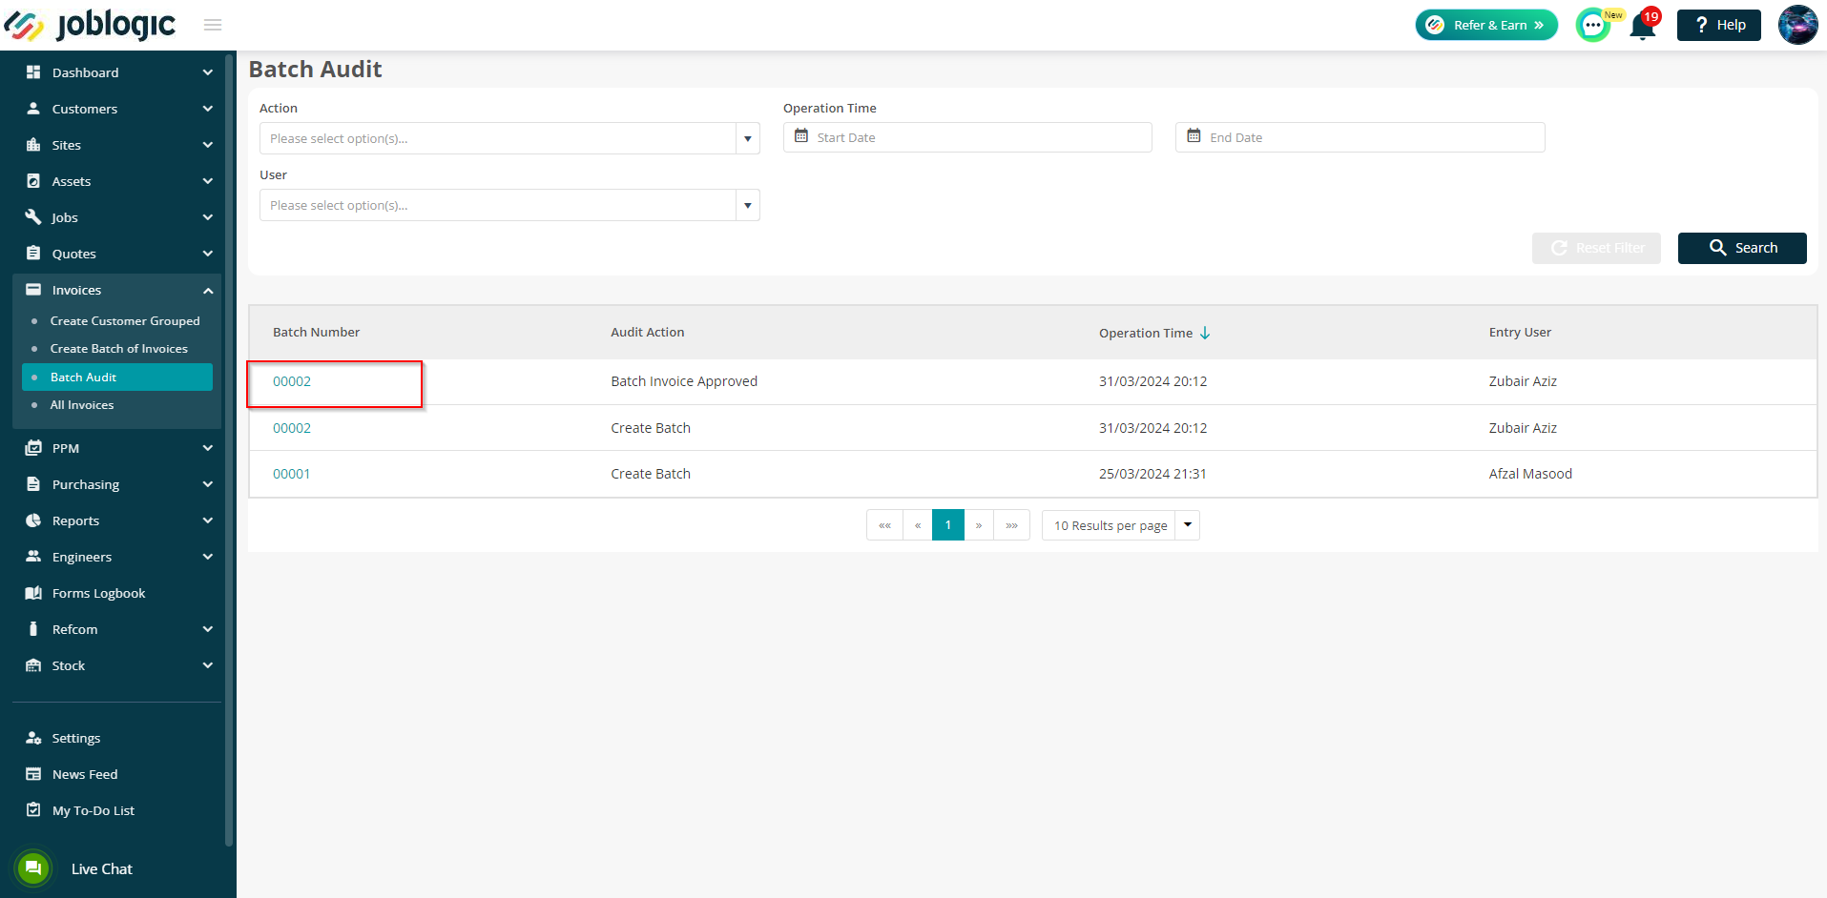
Task: Click the Engineers people icon
Action: pos(33,557)
